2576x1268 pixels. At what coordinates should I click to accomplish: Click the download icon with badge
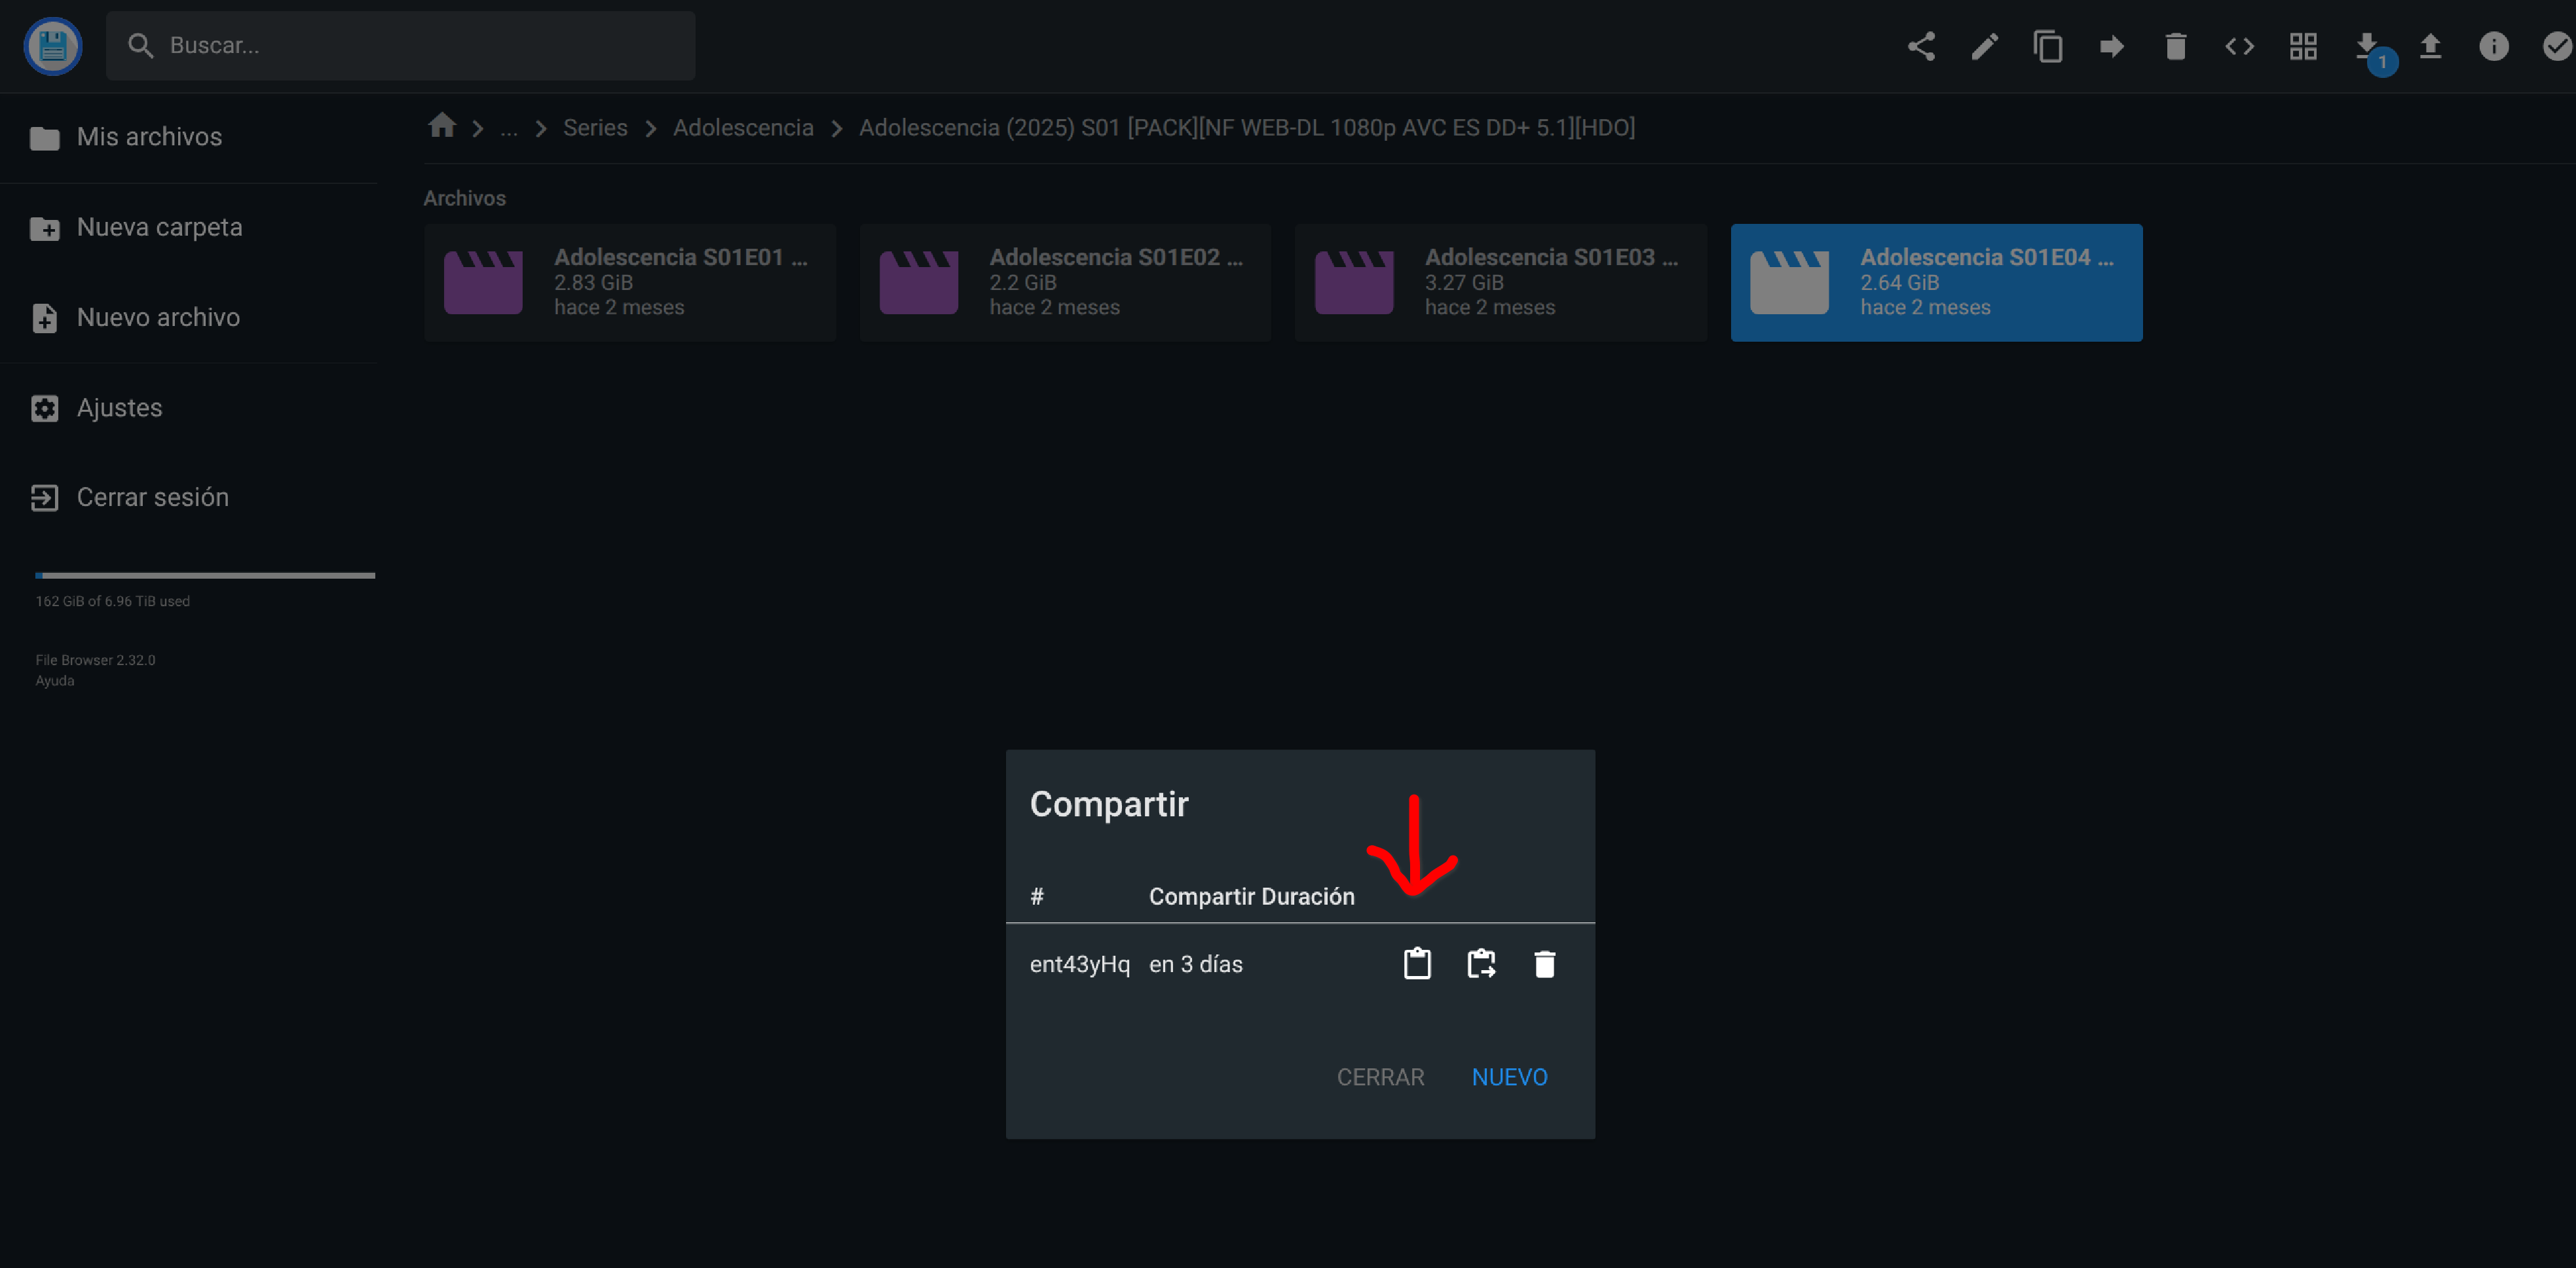tap(2367, 46)
